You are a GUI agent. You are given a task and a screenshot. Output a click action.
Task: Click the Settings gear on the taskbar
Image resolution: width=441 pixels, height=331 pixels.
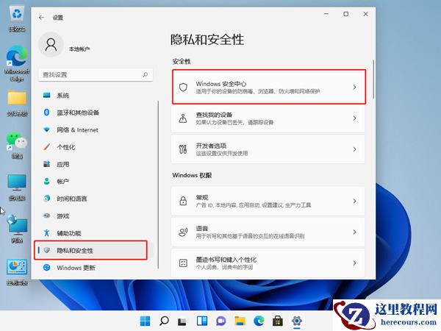297,321
